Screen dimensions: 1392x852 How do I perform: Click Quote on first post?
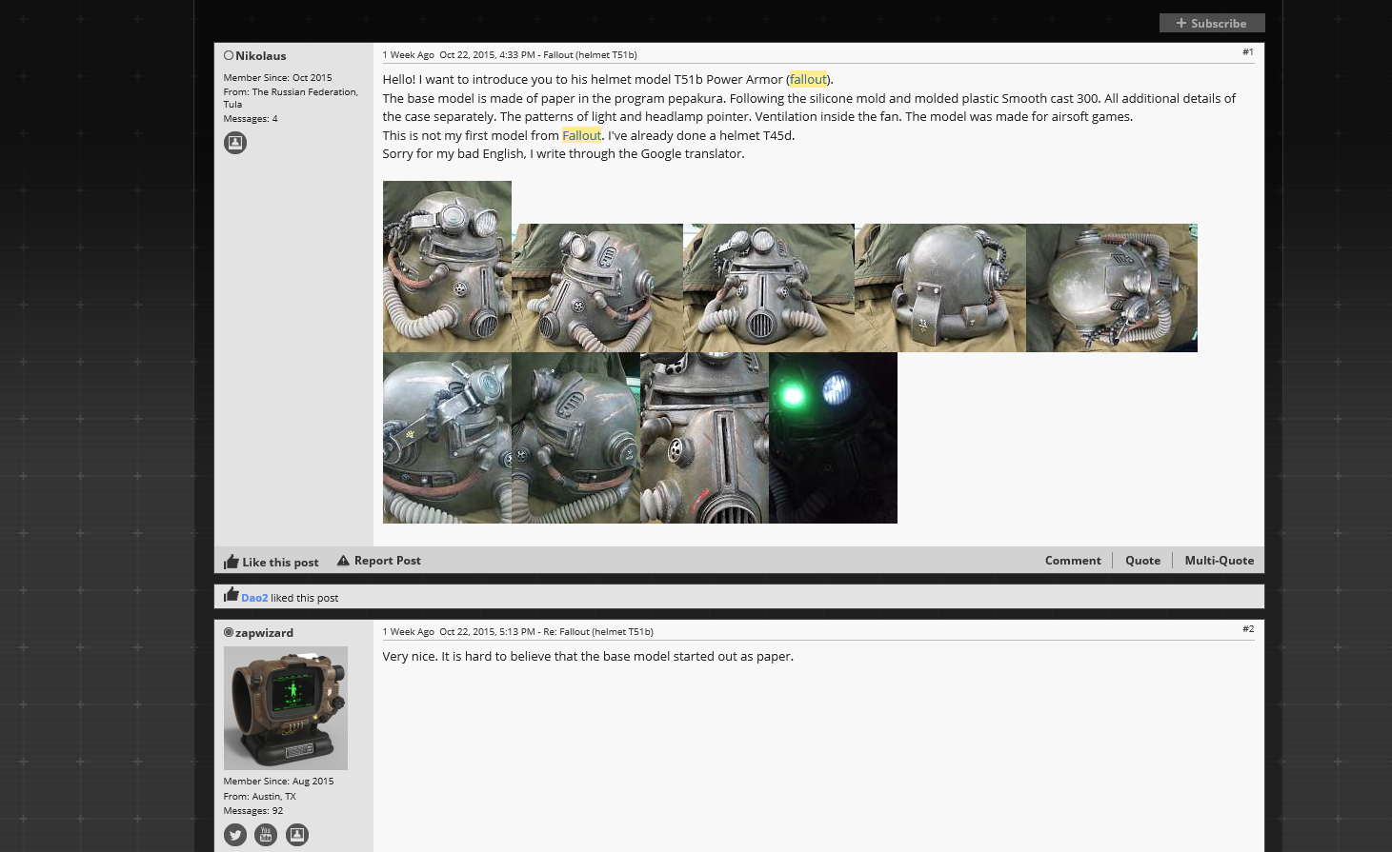point(1142,561)
